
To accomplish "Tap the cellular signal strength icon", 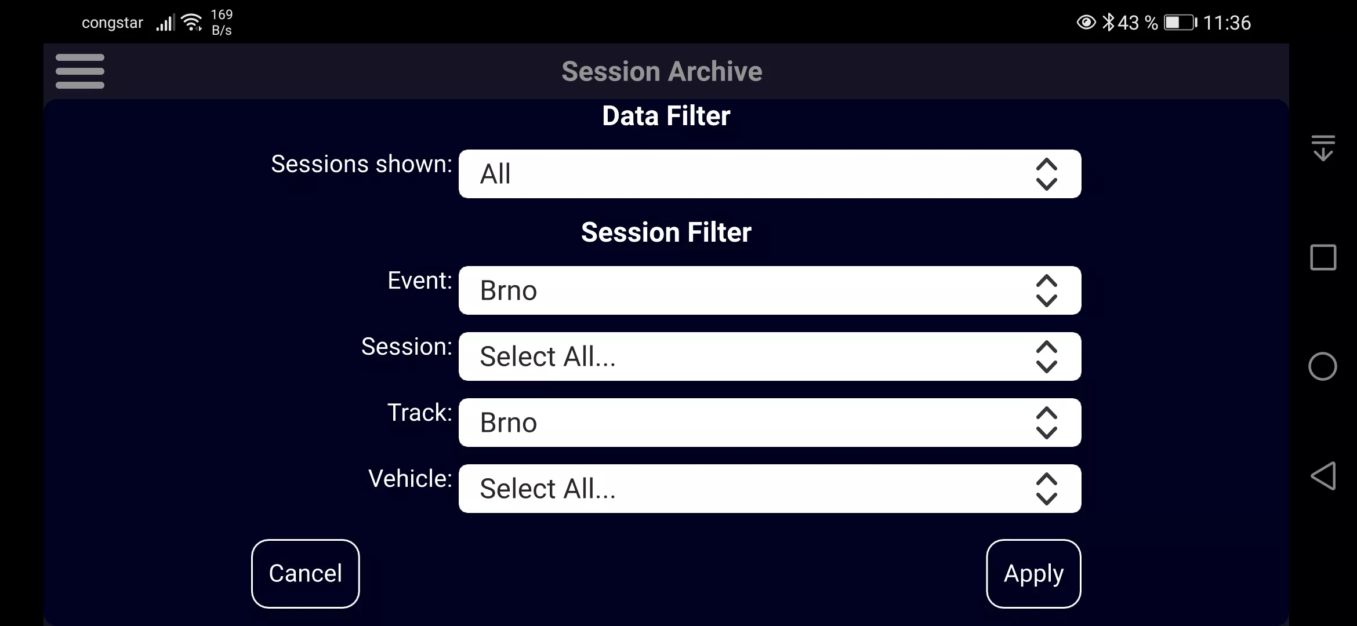I will 165,23.
